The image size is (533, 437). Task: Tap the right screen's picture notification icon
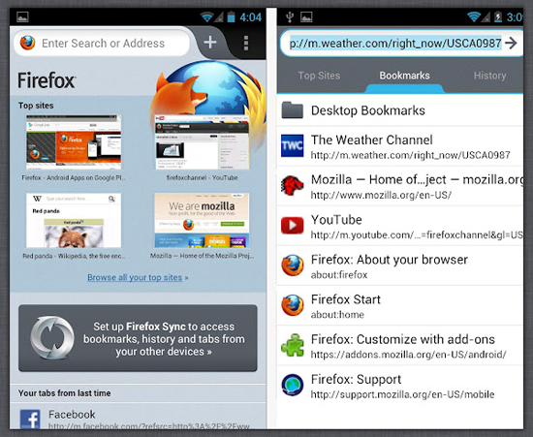coord(306,17)
